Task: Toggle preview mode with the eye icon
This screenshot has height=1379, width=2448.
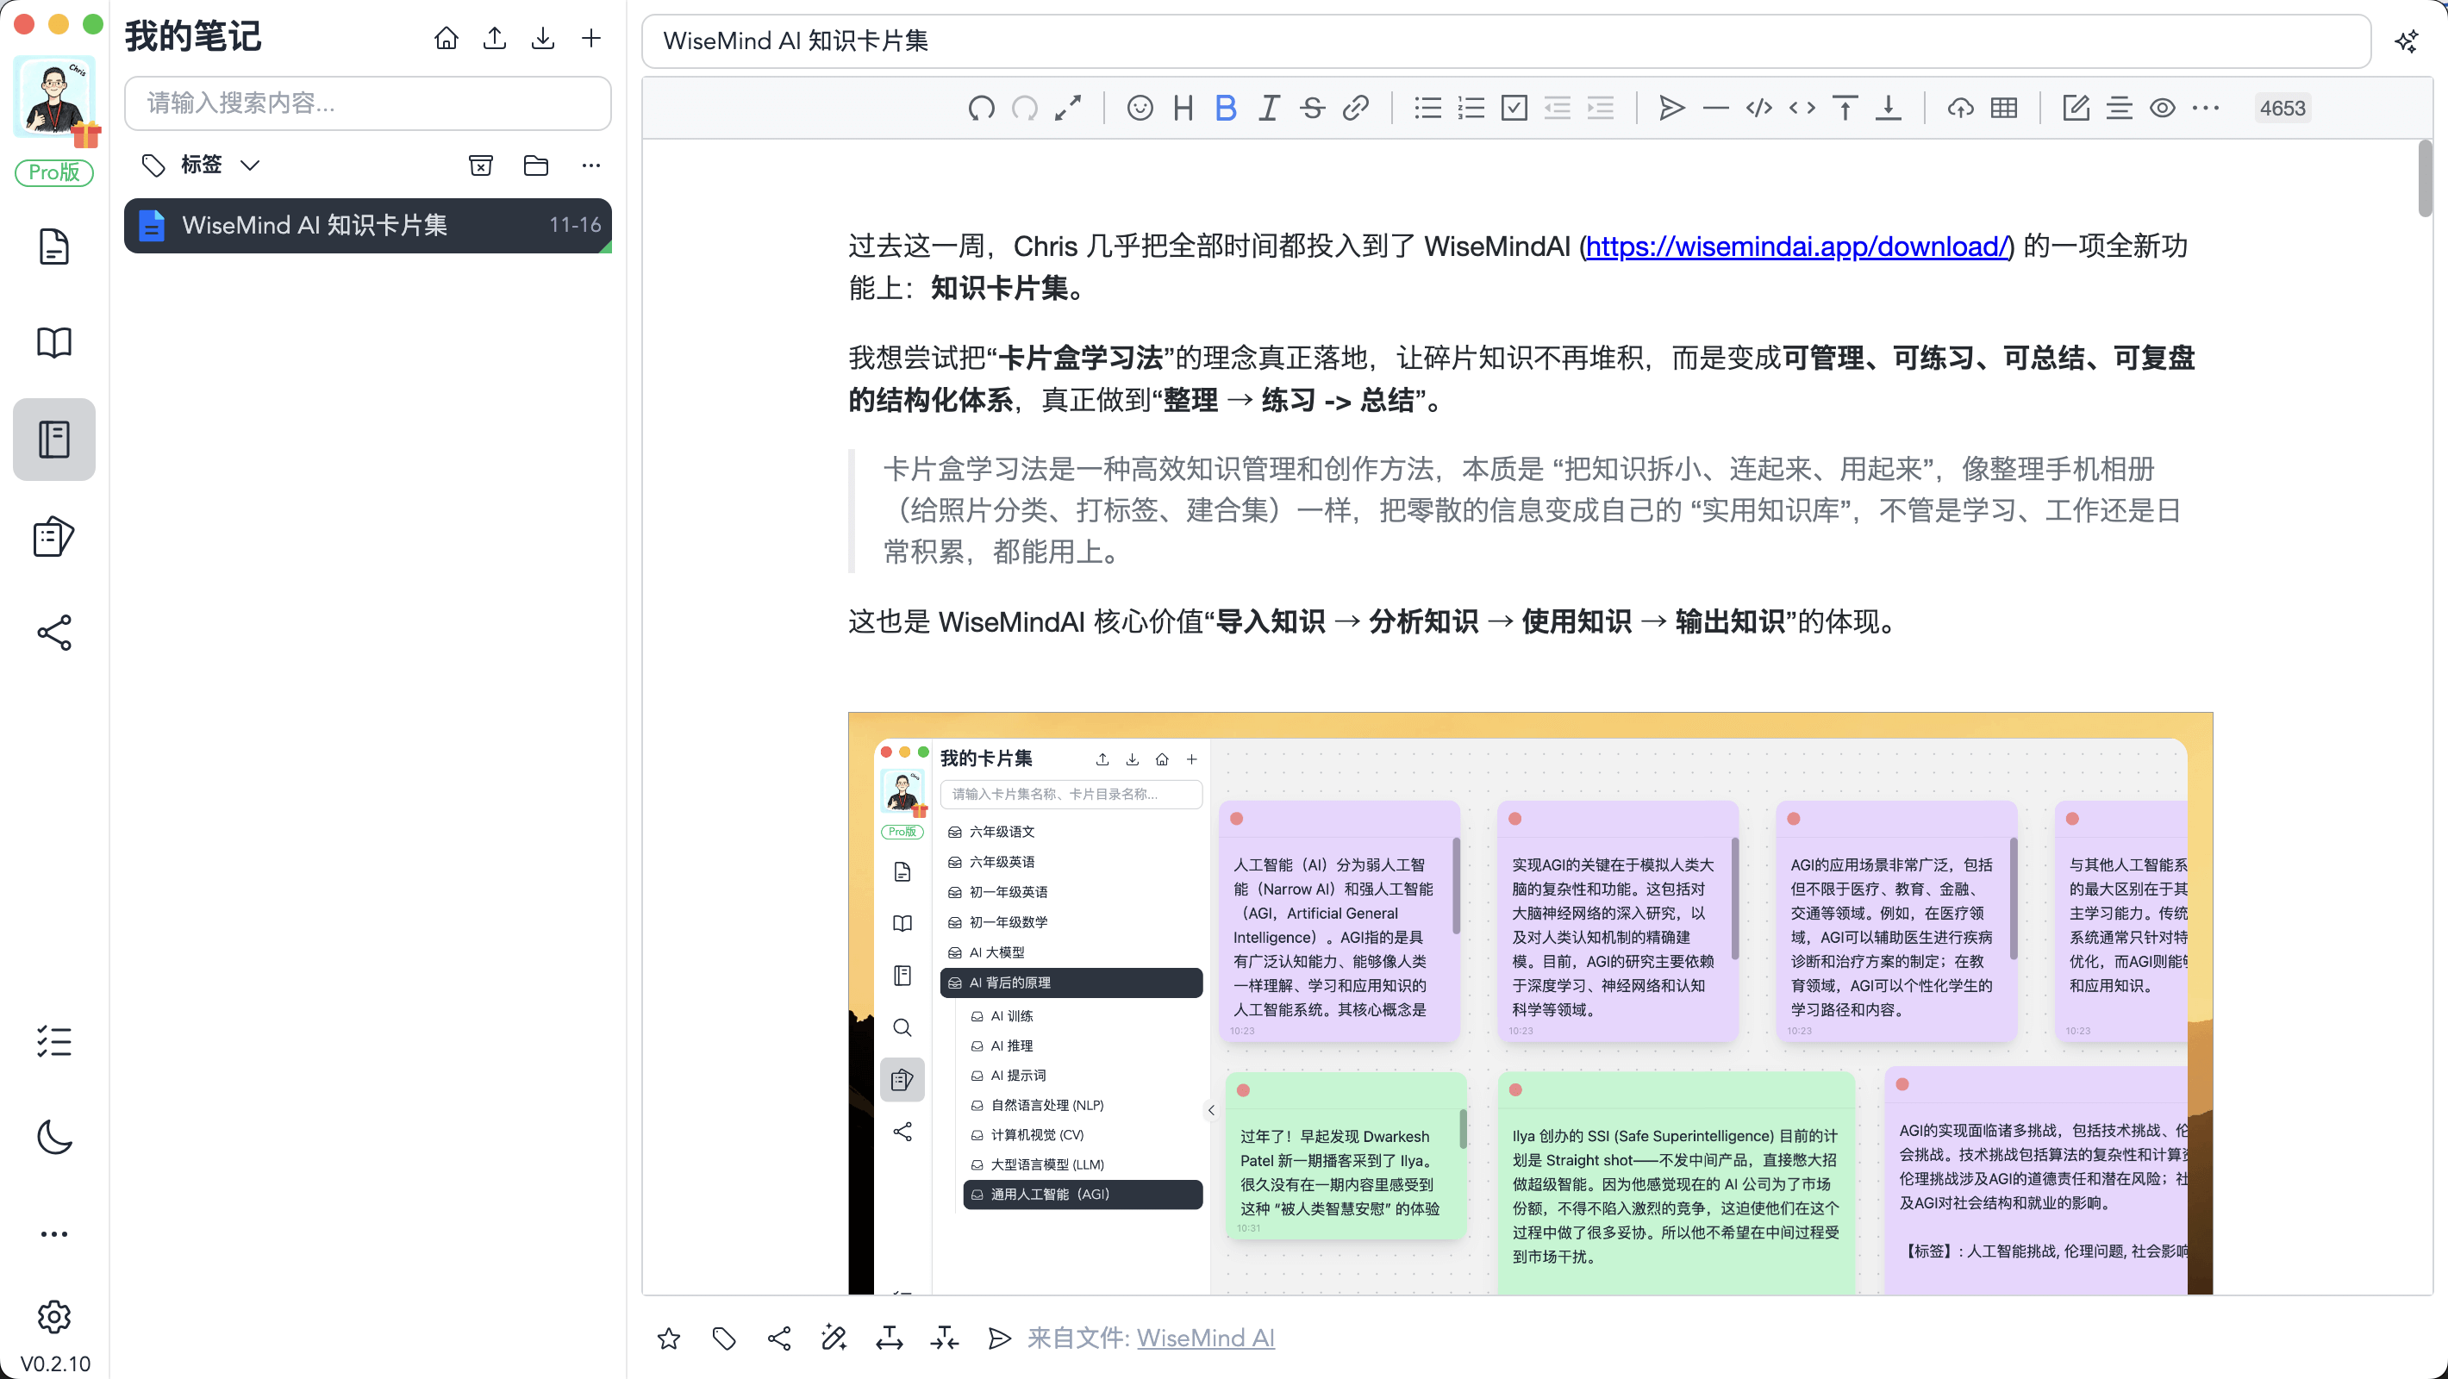Action: tap(2162, 108)
